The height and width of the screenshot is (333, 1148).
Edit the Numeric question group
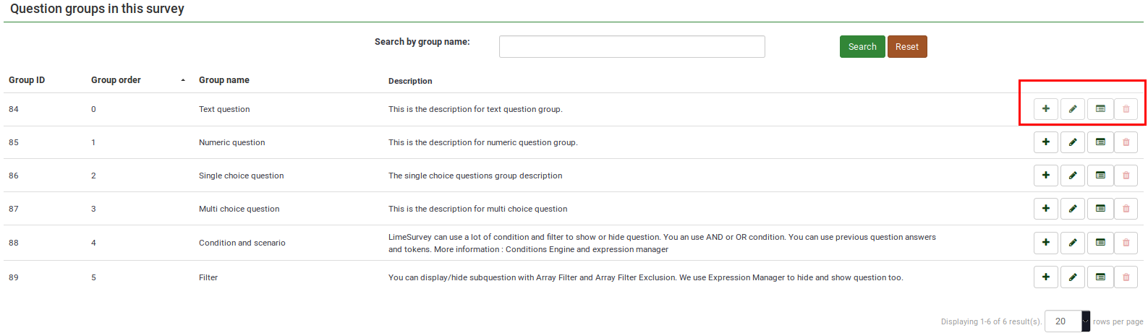click(1072, 142)
